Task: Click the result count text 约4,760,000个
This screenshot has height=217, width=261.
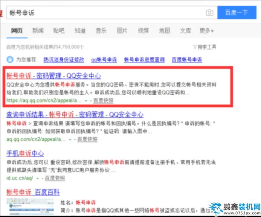Action: click(x=69, y=47)
